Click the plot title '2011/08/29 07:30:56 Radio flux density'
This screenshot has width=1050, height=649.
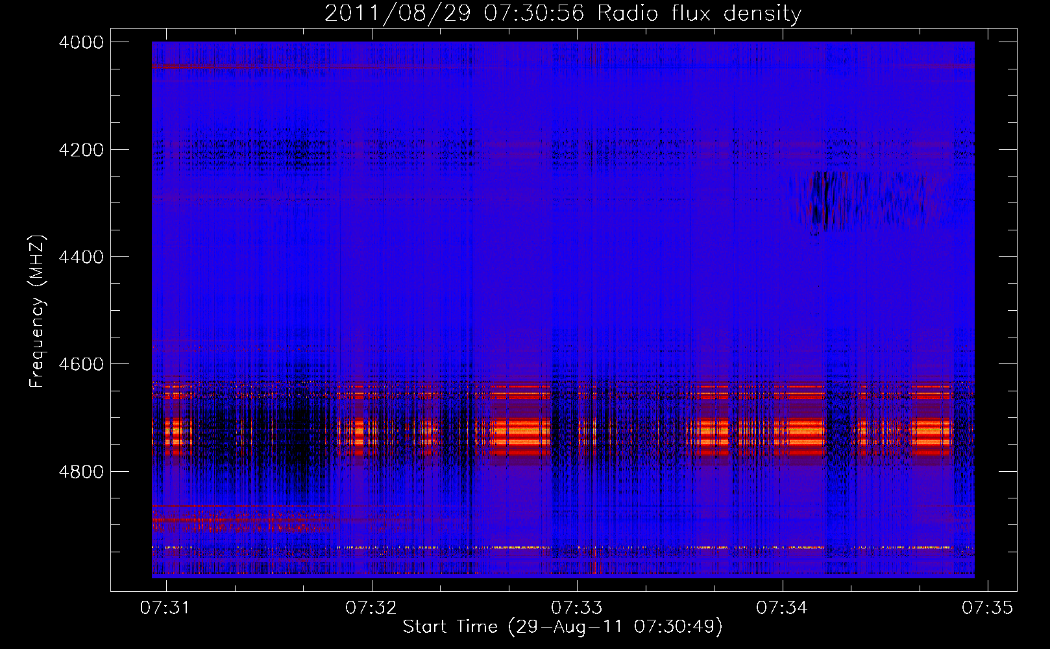point(563,13)
